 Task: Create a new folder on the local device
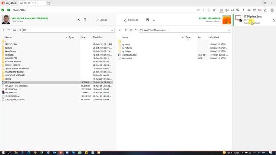click(85, 20)
